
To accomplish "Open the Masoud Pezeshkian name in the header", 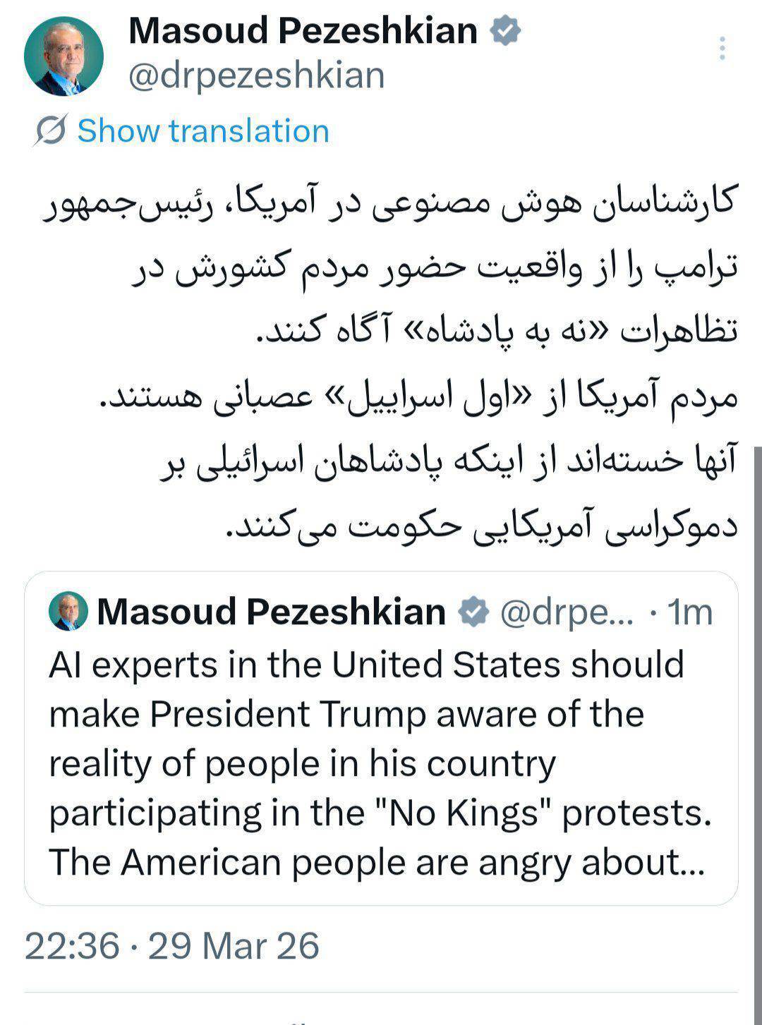I will [x=303, y=31].
